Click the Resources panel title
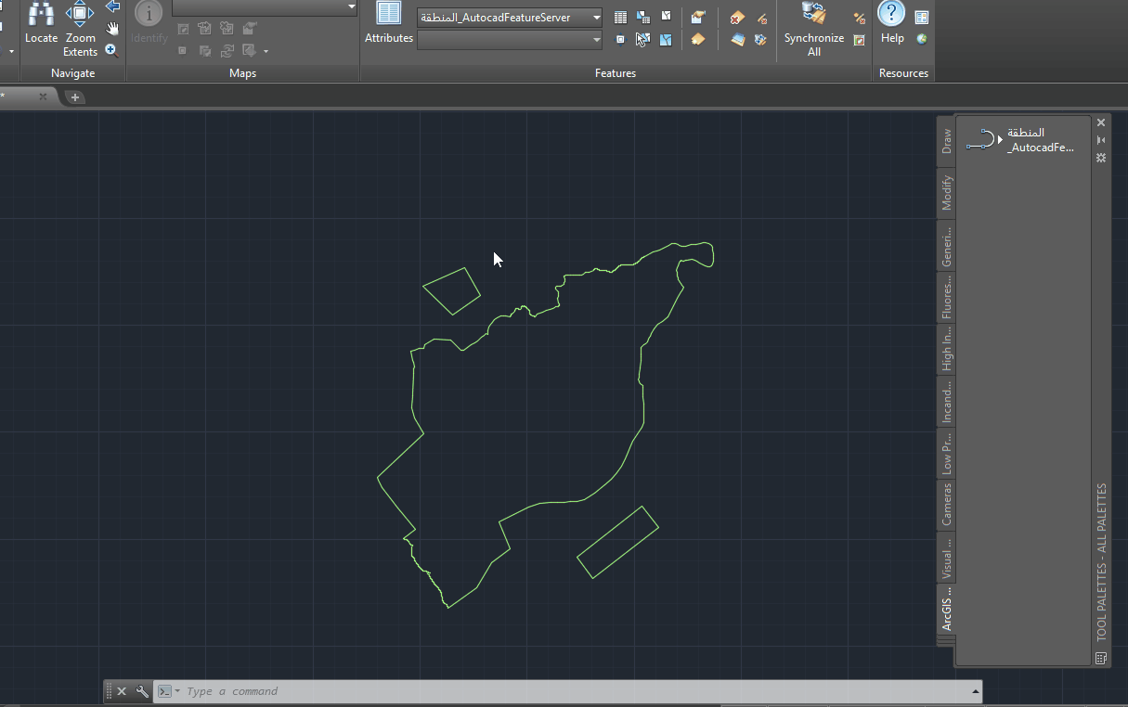The width and height of the screenshot is (1128, 707). (903, 73)
